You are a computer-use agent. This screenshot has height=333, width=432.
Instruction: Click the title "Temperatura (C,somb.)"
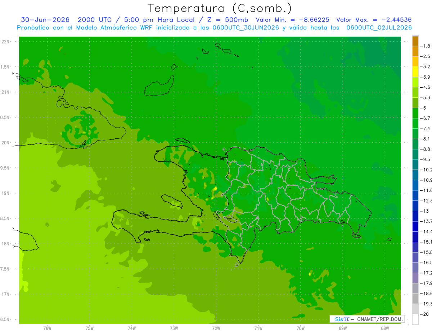point(220,9)
